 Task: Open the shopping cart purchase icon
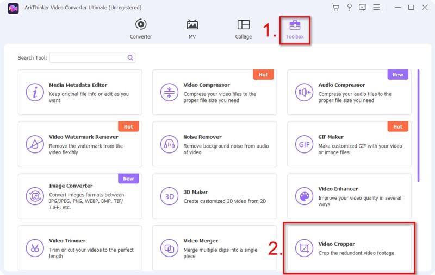click(x=335, y=8)
